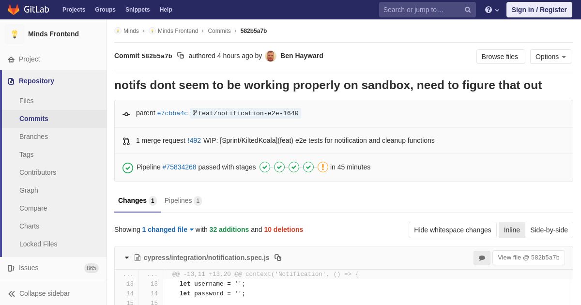Expand the 1 changed file dropdown

point(168,229)
